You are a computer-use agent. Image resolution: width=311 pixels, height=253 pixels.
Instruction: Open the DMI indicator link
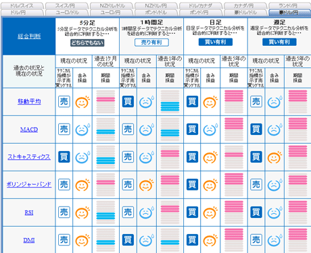pos(29,240)
